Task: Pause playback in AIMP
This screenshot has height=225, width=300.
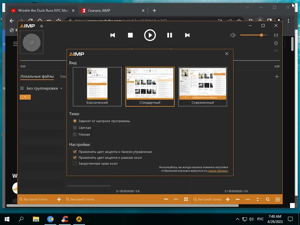Action: (170, 35)
